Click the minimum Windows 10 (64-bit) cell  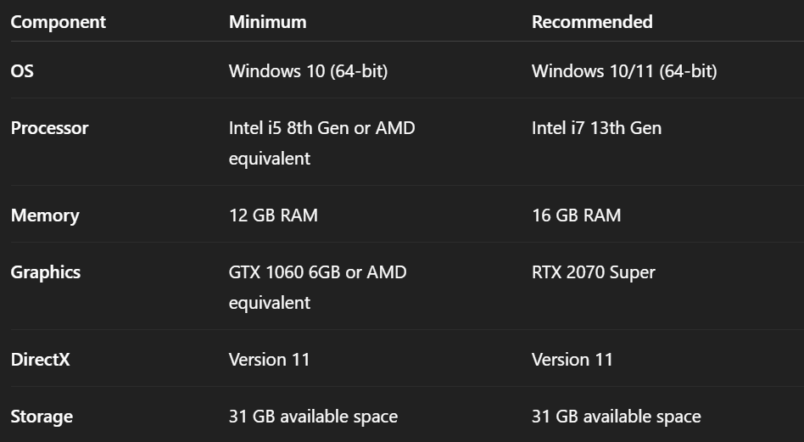(x=308, y=71)
